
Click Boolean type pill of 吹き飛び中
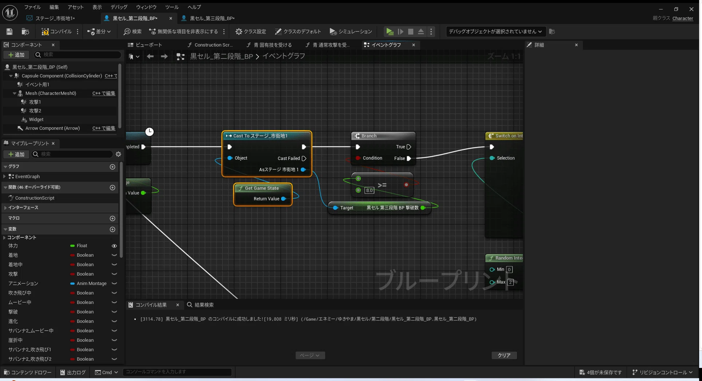click(82, 293)
